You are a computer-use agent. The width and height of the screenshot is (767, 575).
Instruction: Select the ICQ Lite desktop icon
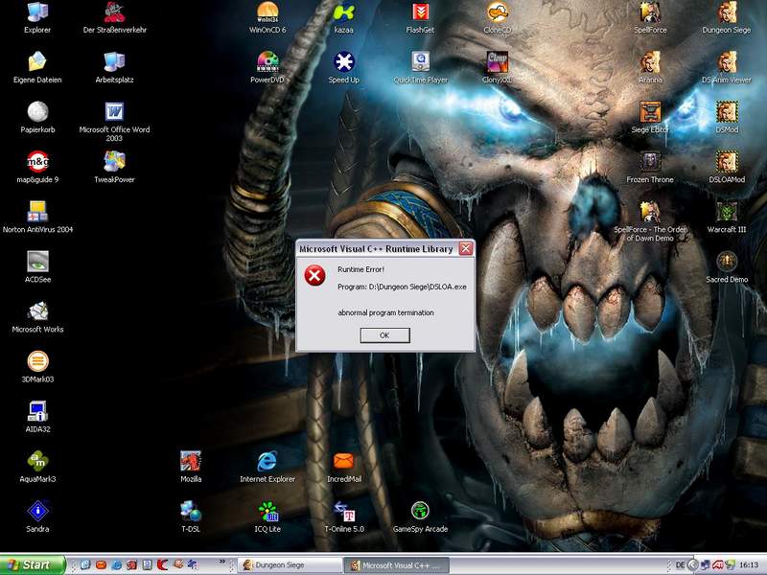click(267, 511)
